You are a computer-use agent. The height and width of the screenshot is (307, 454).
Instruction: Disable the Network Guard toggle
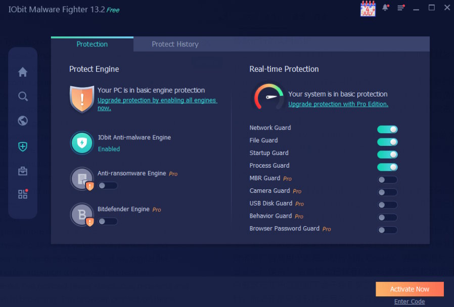(387, 129)
